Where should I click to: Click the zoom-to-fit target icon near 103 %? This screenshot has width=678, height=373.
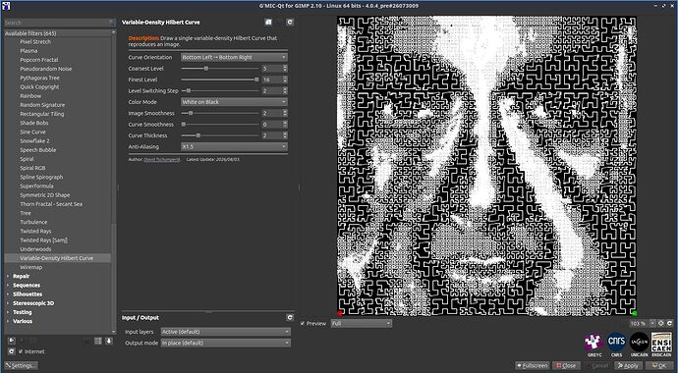[661, 323]
